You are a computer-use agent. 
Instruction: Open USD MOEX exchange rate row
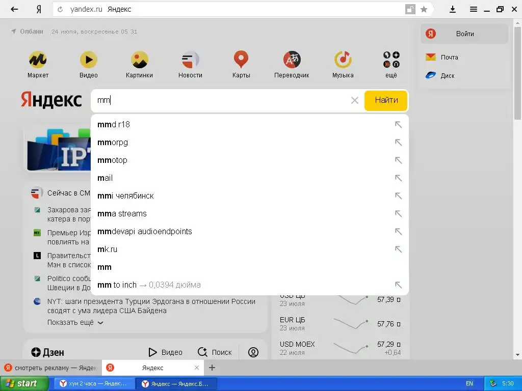(x=340, y=348)
